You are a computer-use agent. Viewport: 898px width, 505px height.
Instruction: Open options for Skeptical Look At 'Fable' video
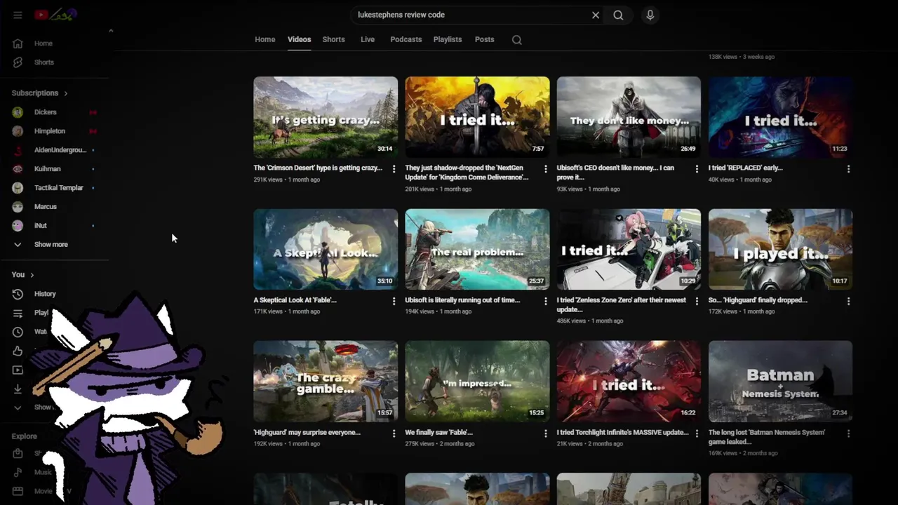pos(394,301)
